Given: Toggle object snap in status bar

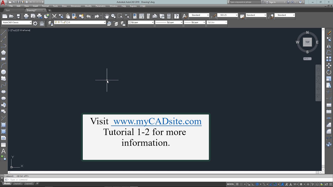Looking at the screenshot, I should pos(275,184).
